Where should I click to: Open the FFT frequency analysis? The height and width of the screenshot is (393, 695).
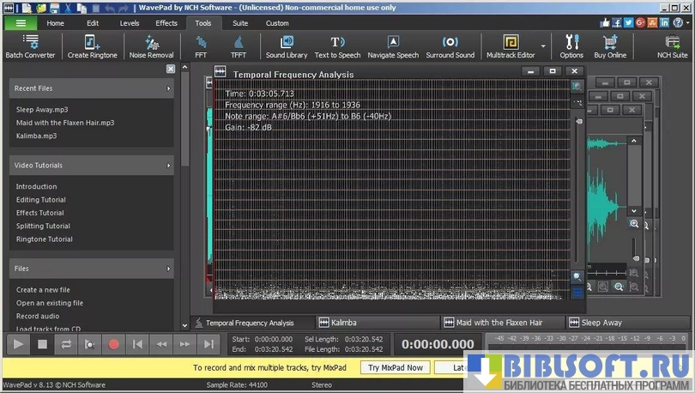(x=201, y=46)
